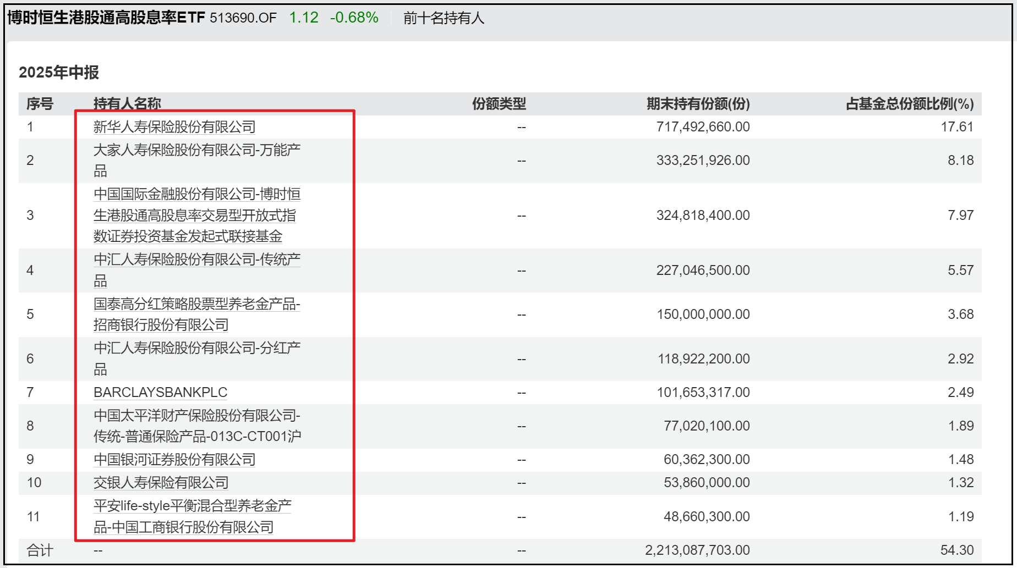Click the percentage 2.92

pos(960,359)
